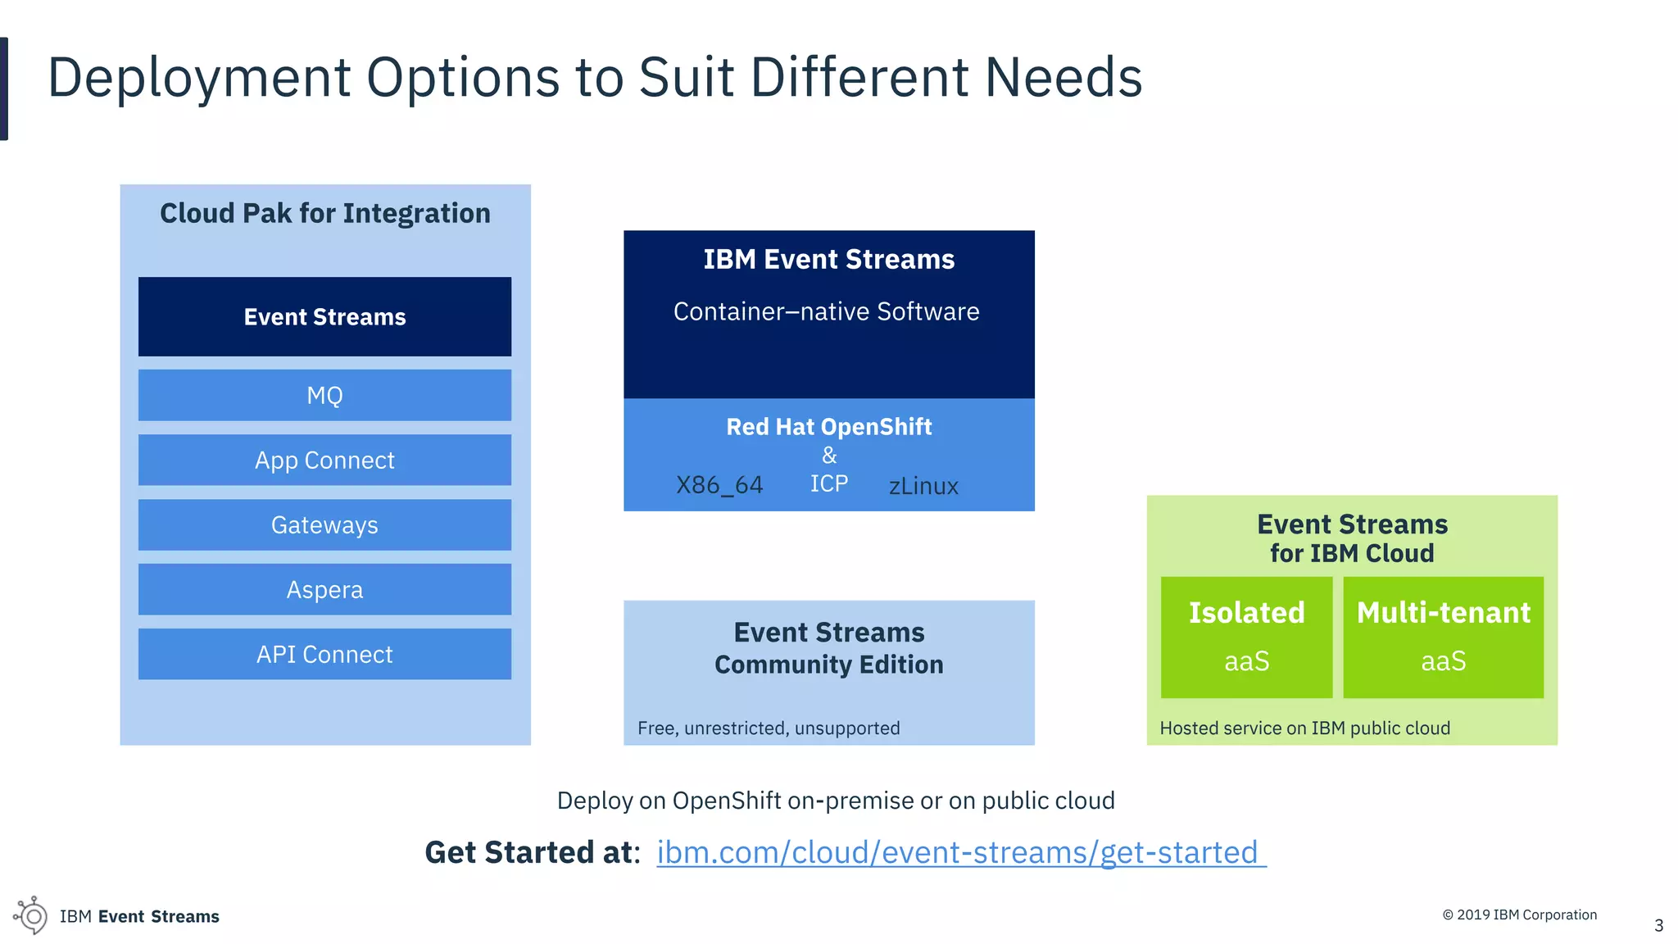Click the Red Hat OpenShift label

pyautogui.click(x=828, y=427)
